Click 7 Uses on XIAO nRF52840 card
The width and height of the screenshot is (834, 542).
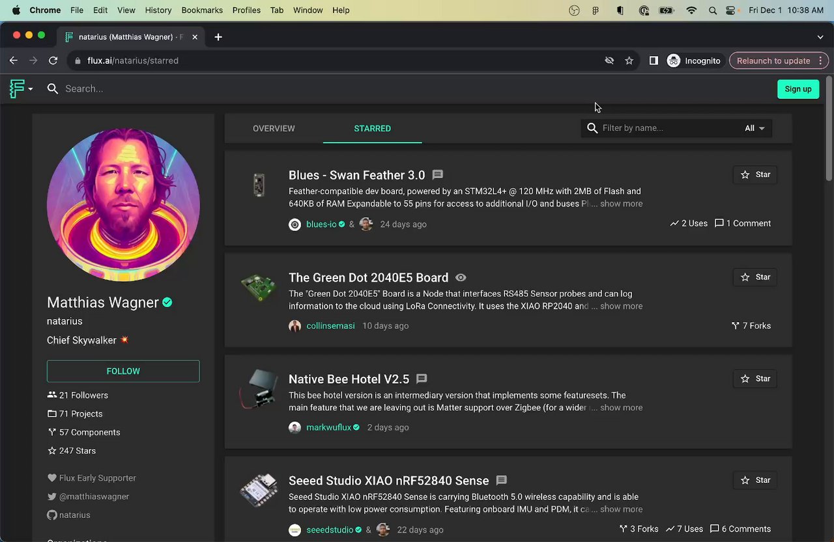click(684, 529)
